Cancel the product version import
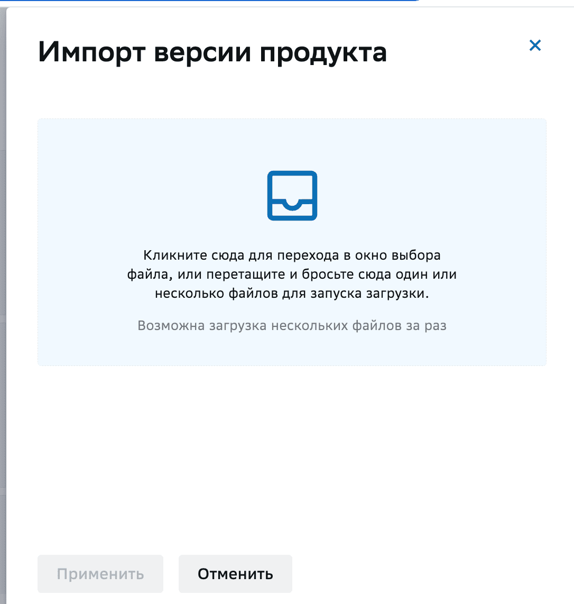 point(235,573)
